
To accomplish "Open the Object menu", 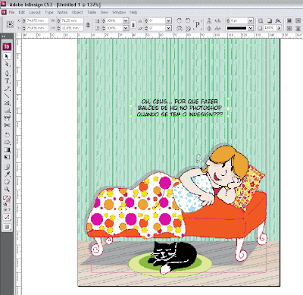I will (77, 12).
